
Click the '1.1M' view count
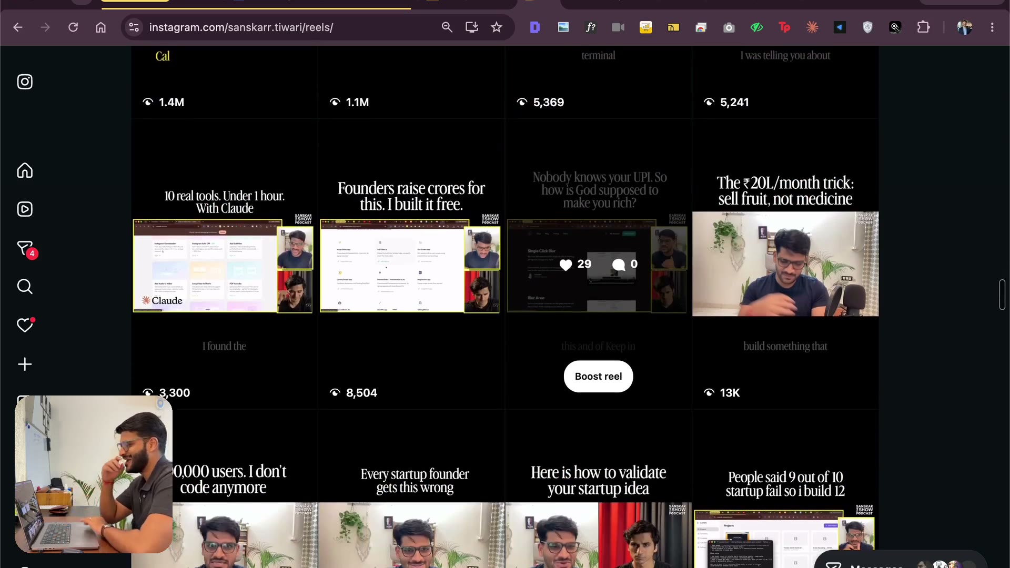point(358,102)
